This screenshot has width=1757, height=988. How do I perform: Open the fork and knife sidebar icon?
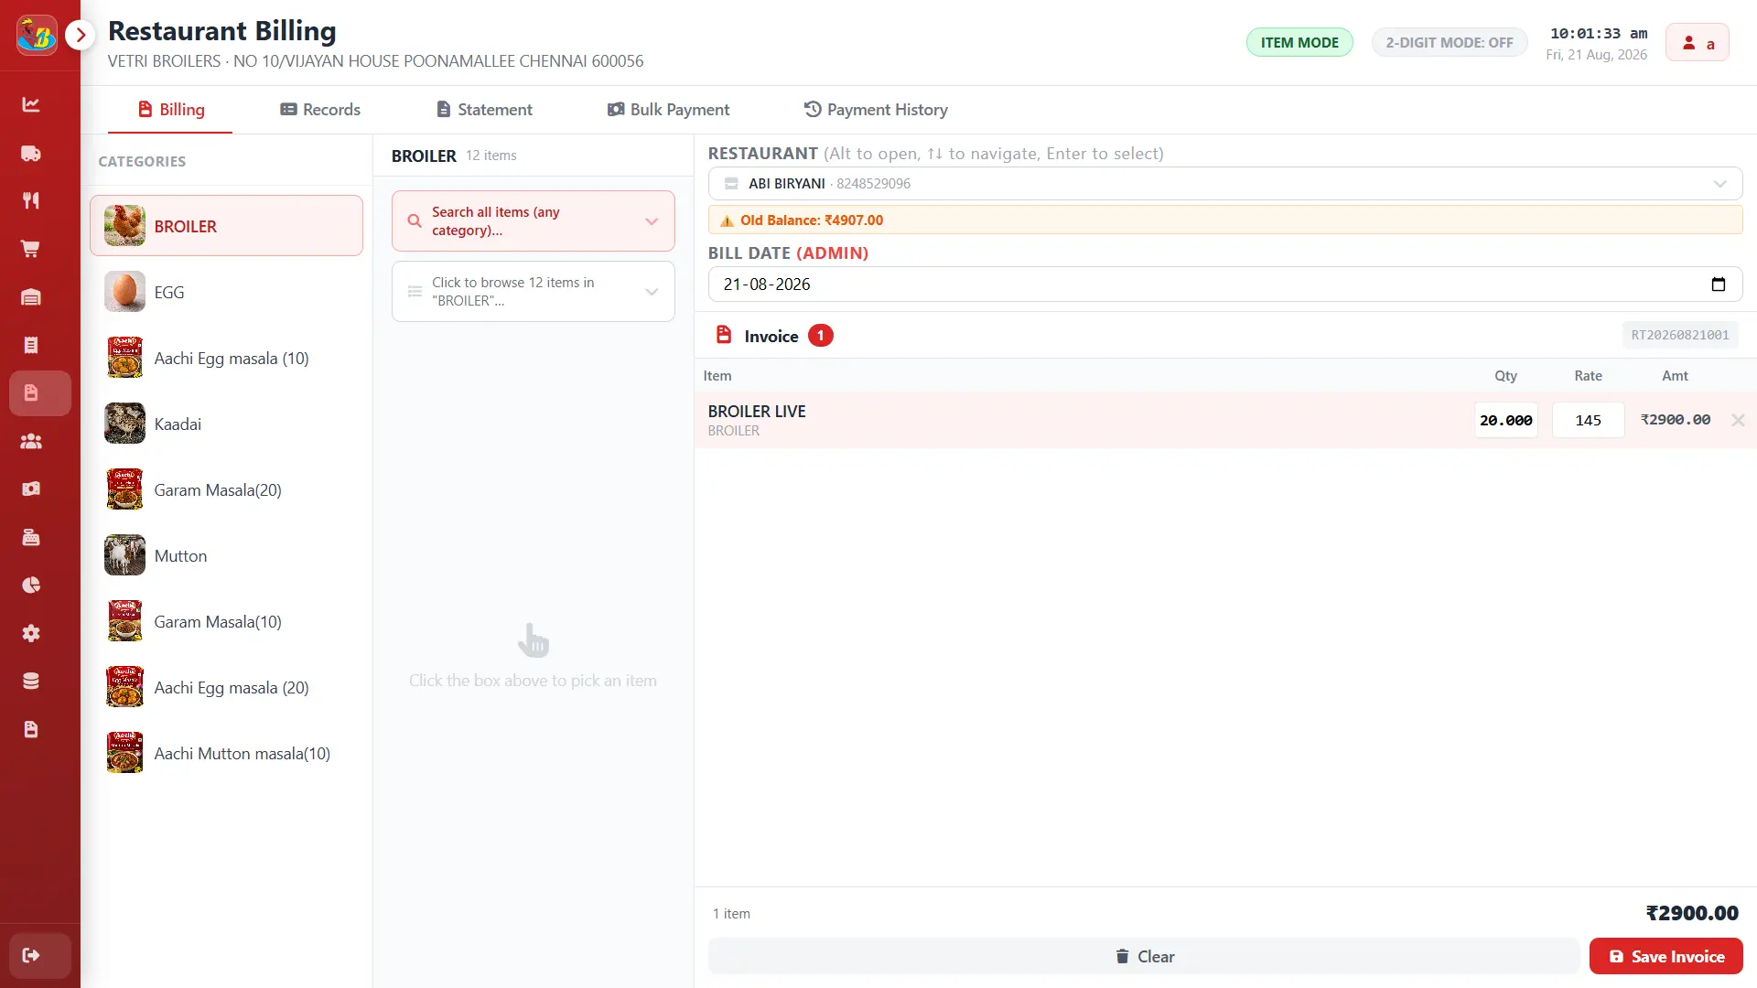click(x=31, y=200)
